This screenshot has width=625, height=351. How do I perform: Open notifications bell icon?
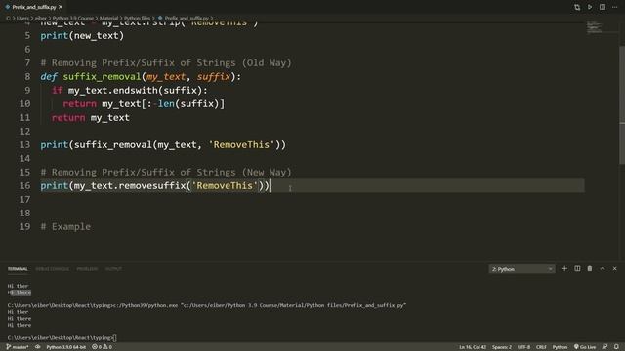[x=616, y=347]
